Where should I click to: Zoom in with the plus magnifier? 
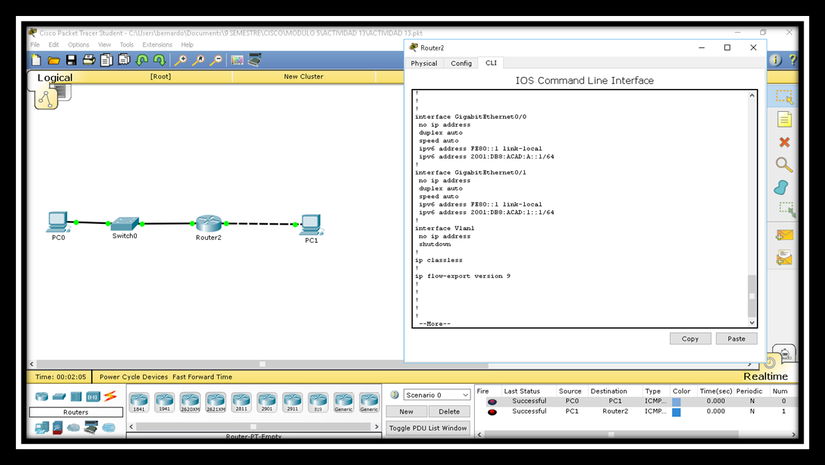click(x=181, y=60)
